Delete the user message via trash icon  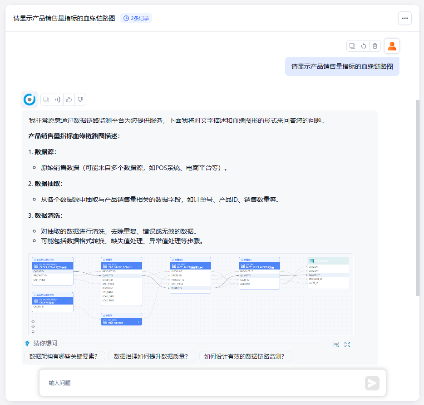(x=375, y=46)
